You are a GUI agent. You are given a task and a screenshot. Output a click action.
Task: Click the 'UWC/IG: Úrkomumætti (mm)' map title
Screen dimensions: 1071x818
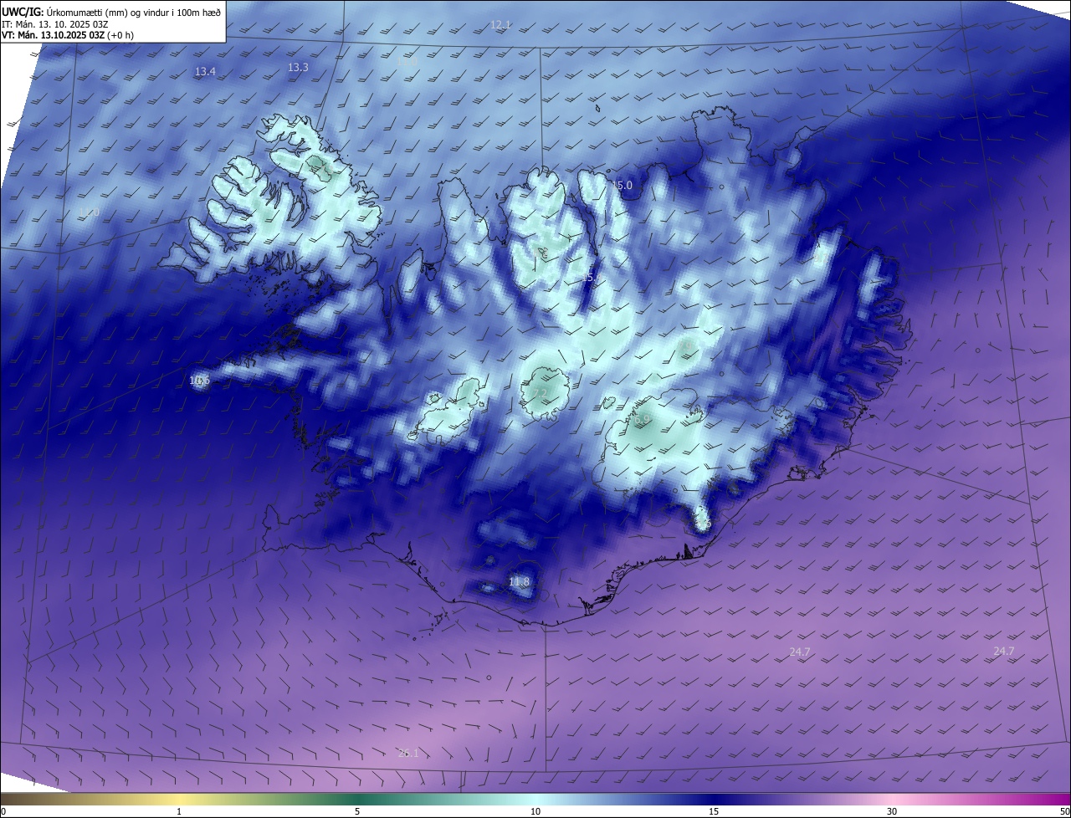tap(111, 11)
